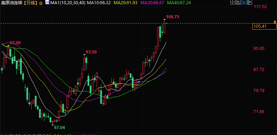Click the small orange arrow above price tag

click(275, 21)
